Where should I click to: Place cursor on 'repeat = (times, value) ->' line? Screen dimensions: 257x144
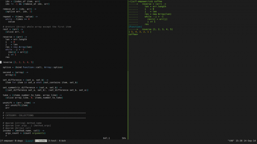click(x=20, y=16)
